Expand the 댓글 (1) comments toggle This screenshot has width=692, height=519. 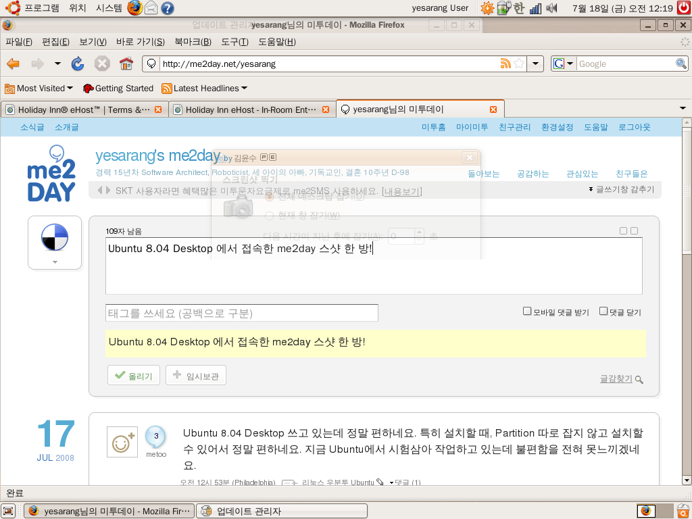point(405,482)
